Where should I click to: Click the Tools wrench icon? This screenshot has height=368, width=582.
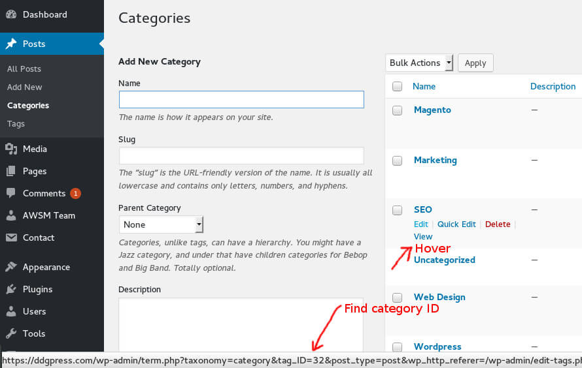tap(11, 333)
